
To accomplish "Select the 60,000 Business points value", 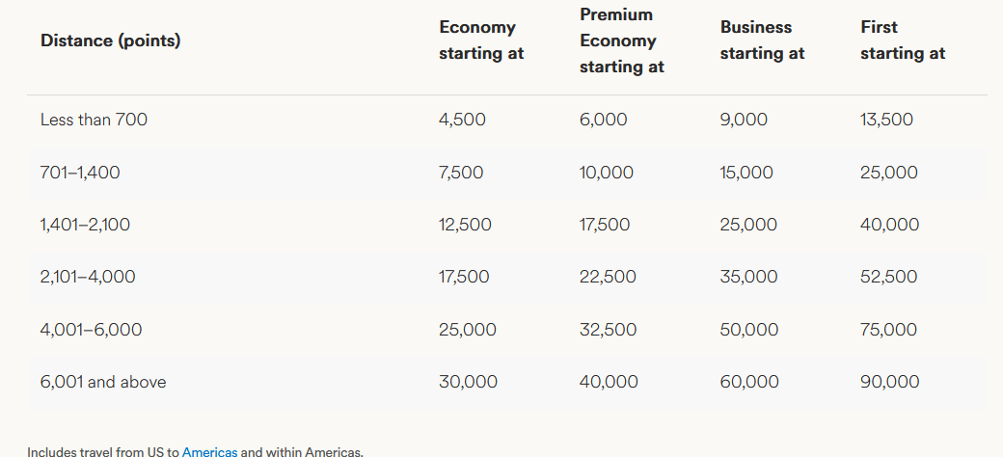I will tap(749, 382).
